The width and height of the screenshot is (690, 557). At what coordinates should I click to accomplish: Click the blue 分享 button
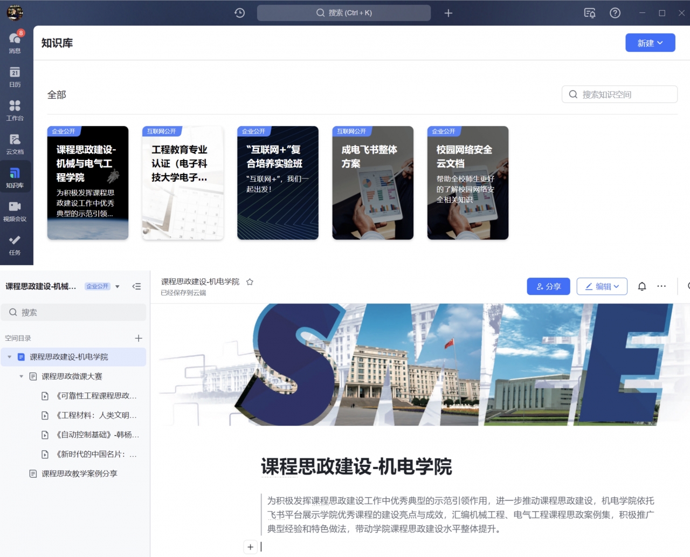[548, 286]
